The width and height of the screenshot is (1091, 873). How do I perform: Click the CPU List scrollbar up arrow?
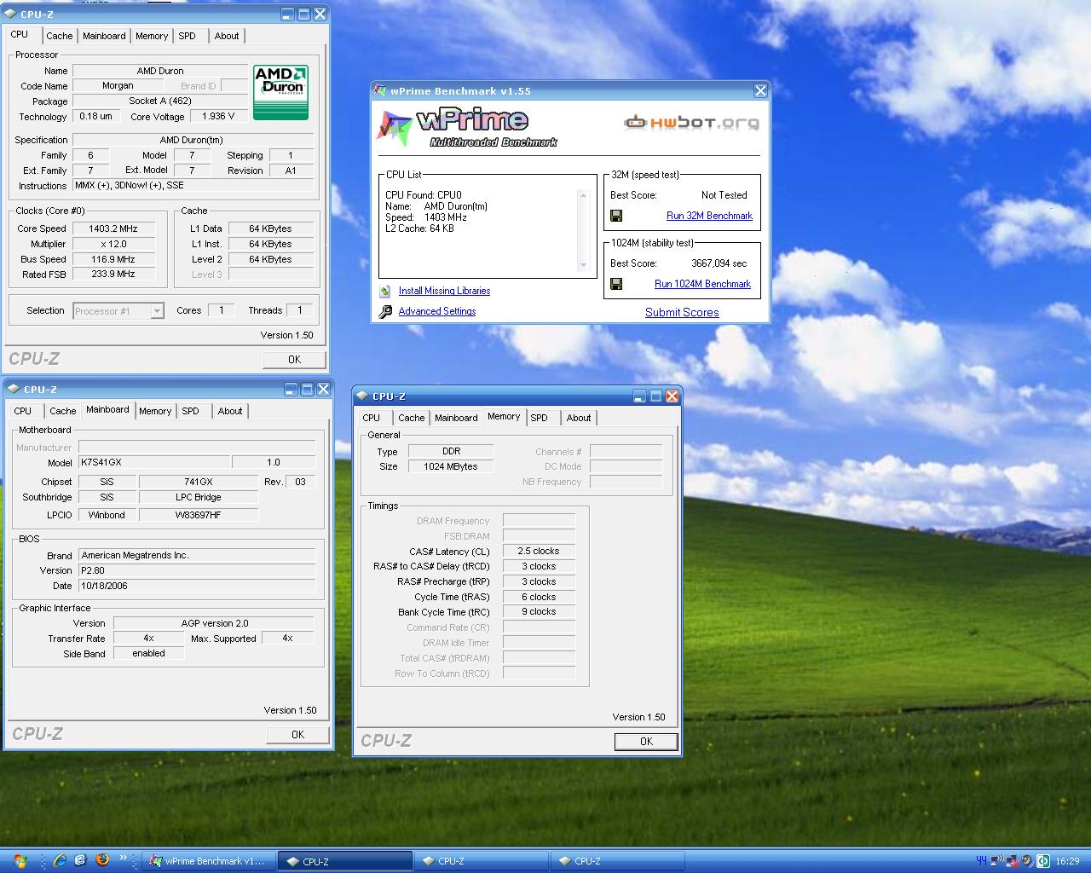(584, 195)
